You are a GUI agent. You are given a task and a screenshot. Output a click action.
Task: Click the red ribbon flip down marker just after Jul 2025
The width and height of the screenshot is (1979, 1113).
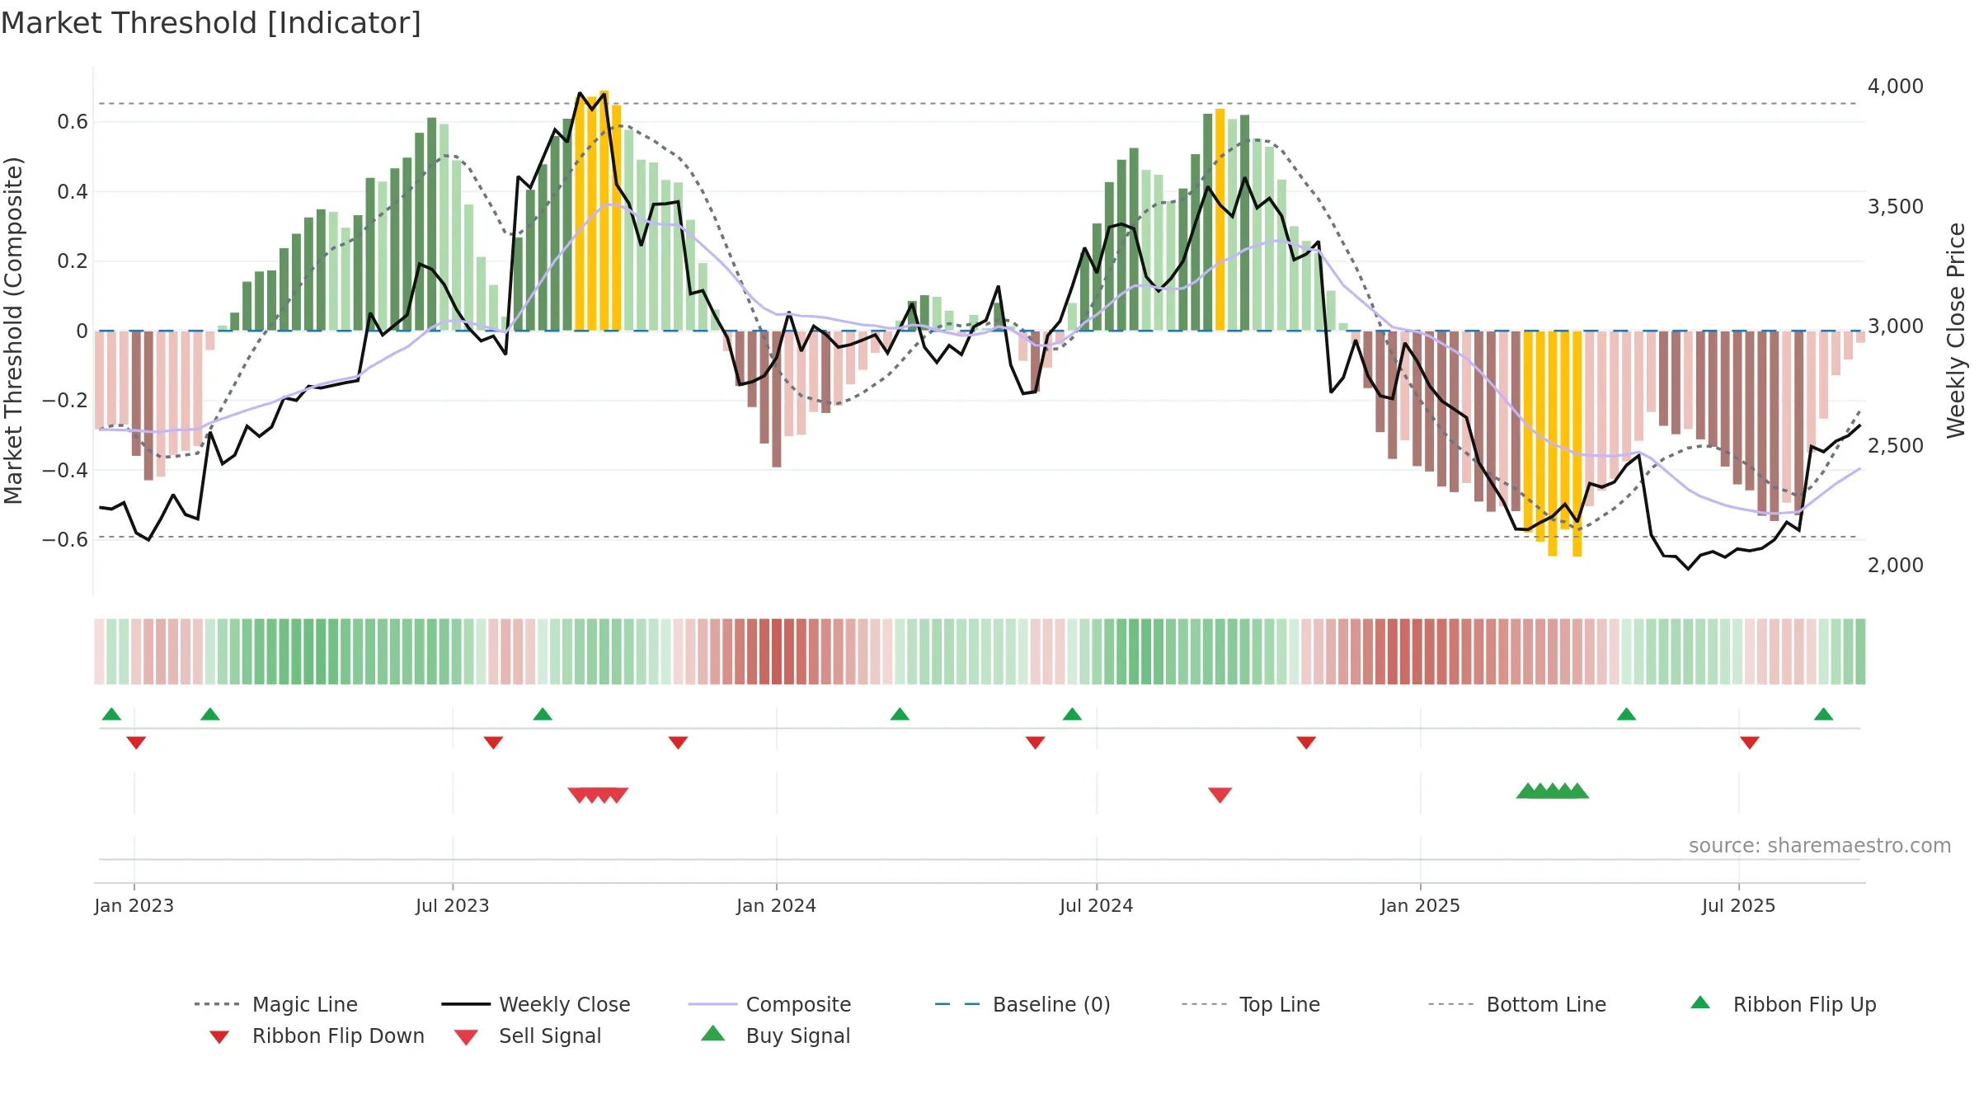[1750, 743]
